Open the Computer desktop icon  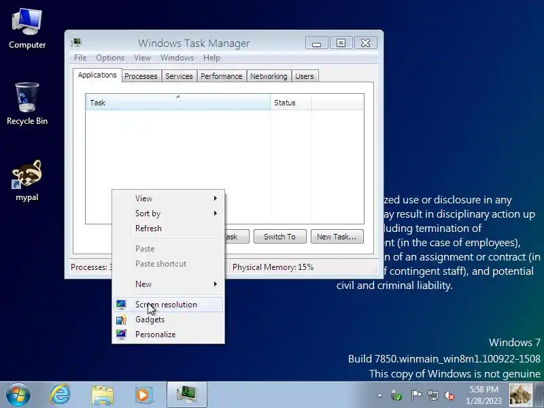[27, 29]
